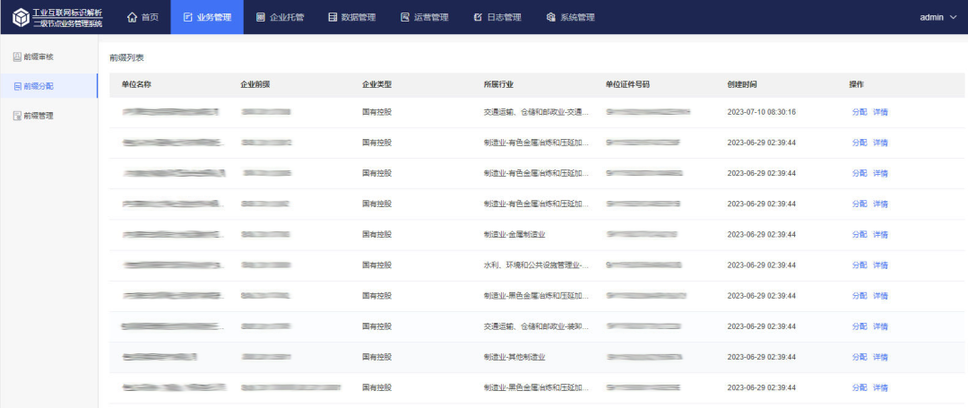The height and width of the screenshot is (408, 968).
Task: Open 详情 for the 制造业-金属制造业 row
Action: coord(880,235)
